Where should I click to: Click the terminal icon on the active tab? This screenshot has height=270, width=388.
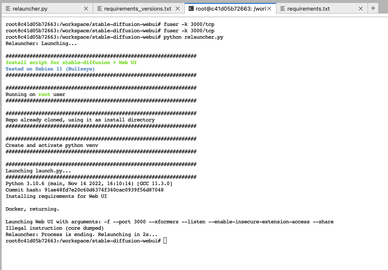192,8
